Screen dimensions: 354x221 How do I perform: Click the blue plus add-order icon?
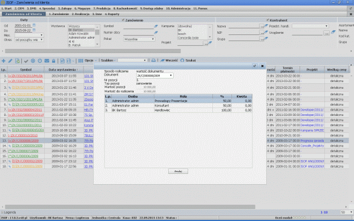click(4, 61)
